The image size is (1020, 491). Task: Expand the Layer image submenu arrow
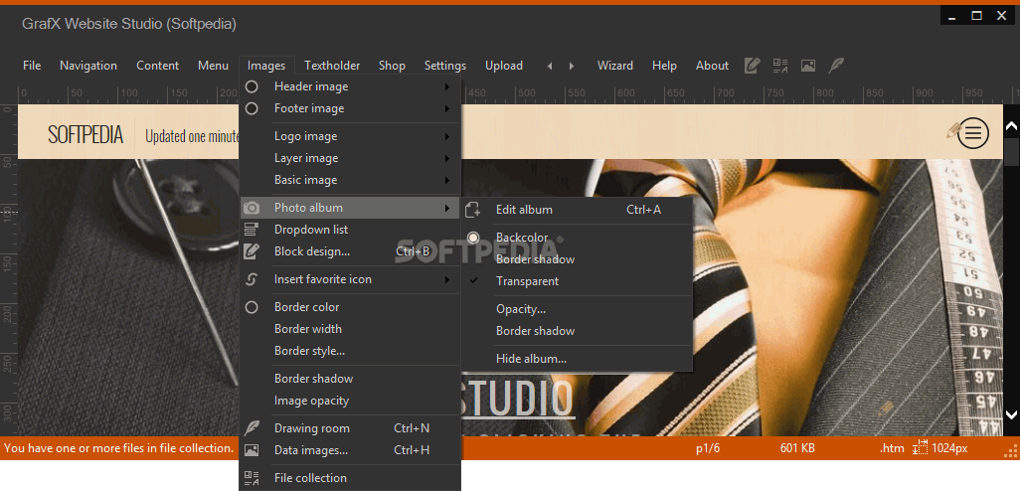click(447, 158)
